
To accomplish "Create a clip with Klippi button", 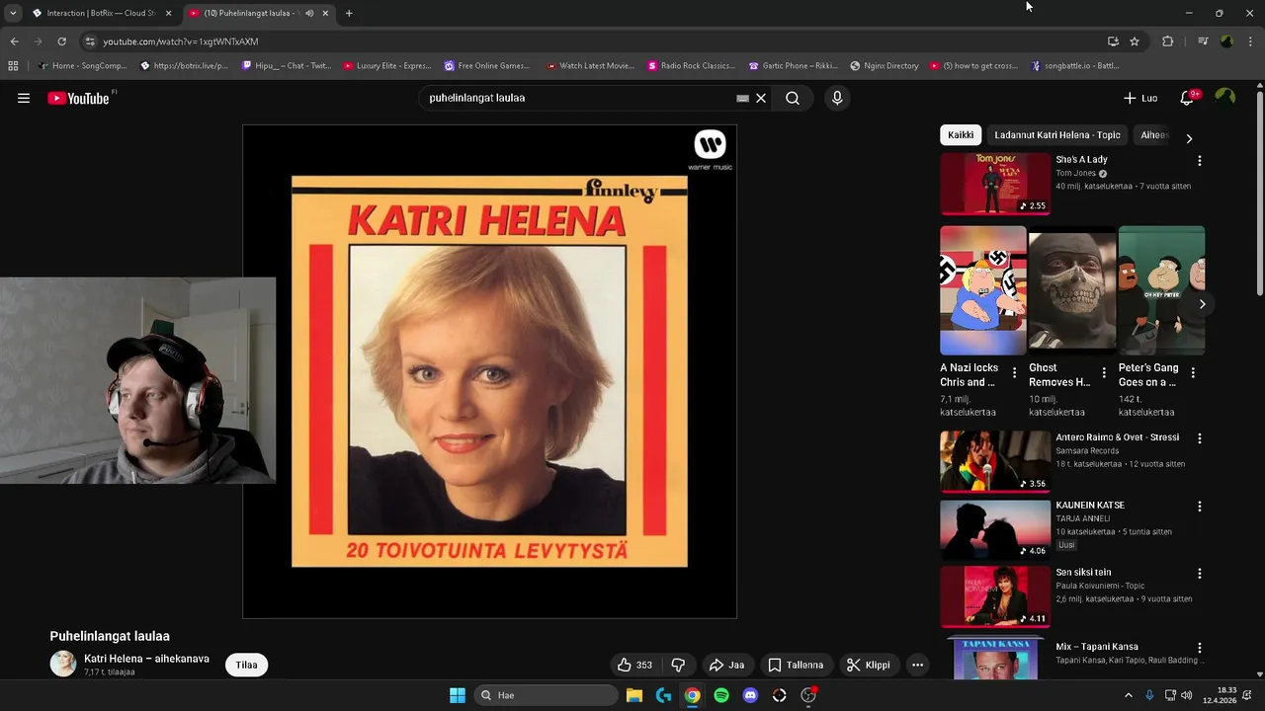I will (x=869, y=665).
